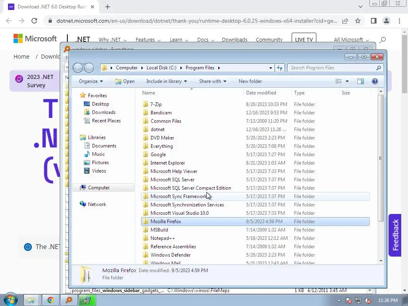The image size is (408, 306).
Task: Click Chrome's reload page icon
Action: (34, 21)
